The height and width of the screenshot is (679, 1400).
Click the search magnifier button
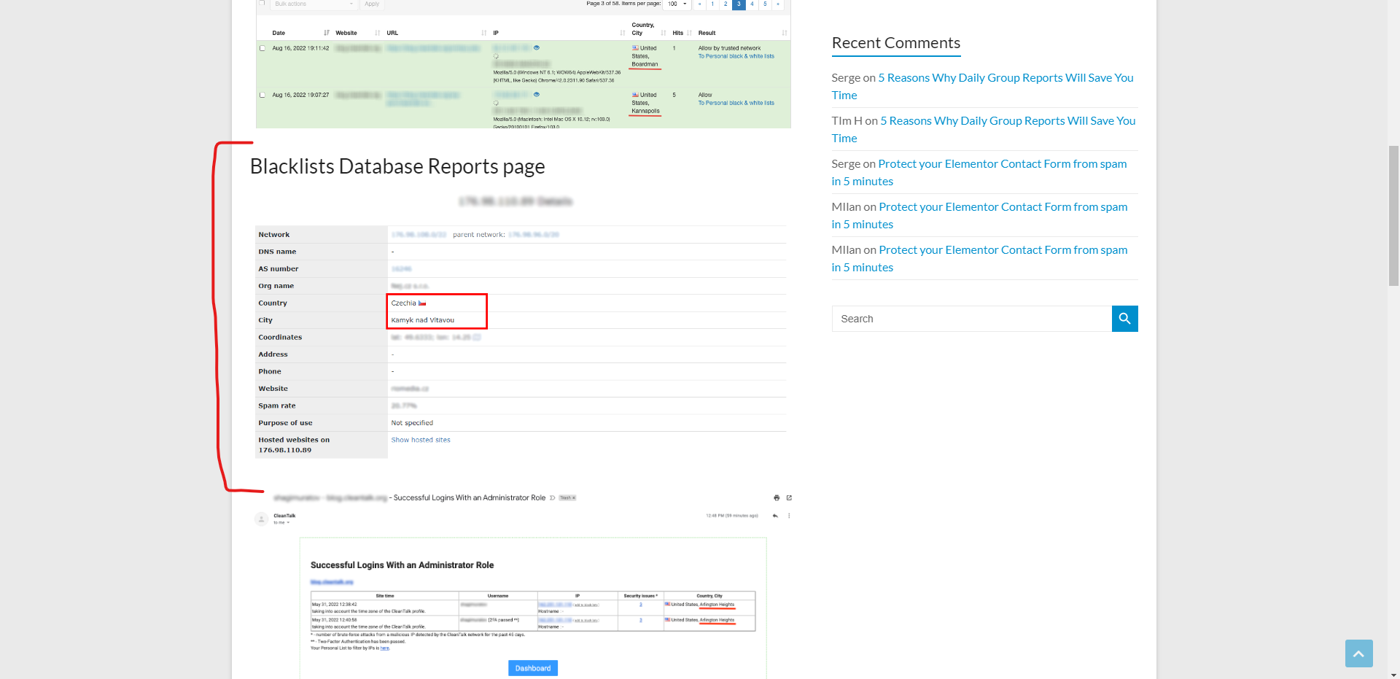[1124, 319]
